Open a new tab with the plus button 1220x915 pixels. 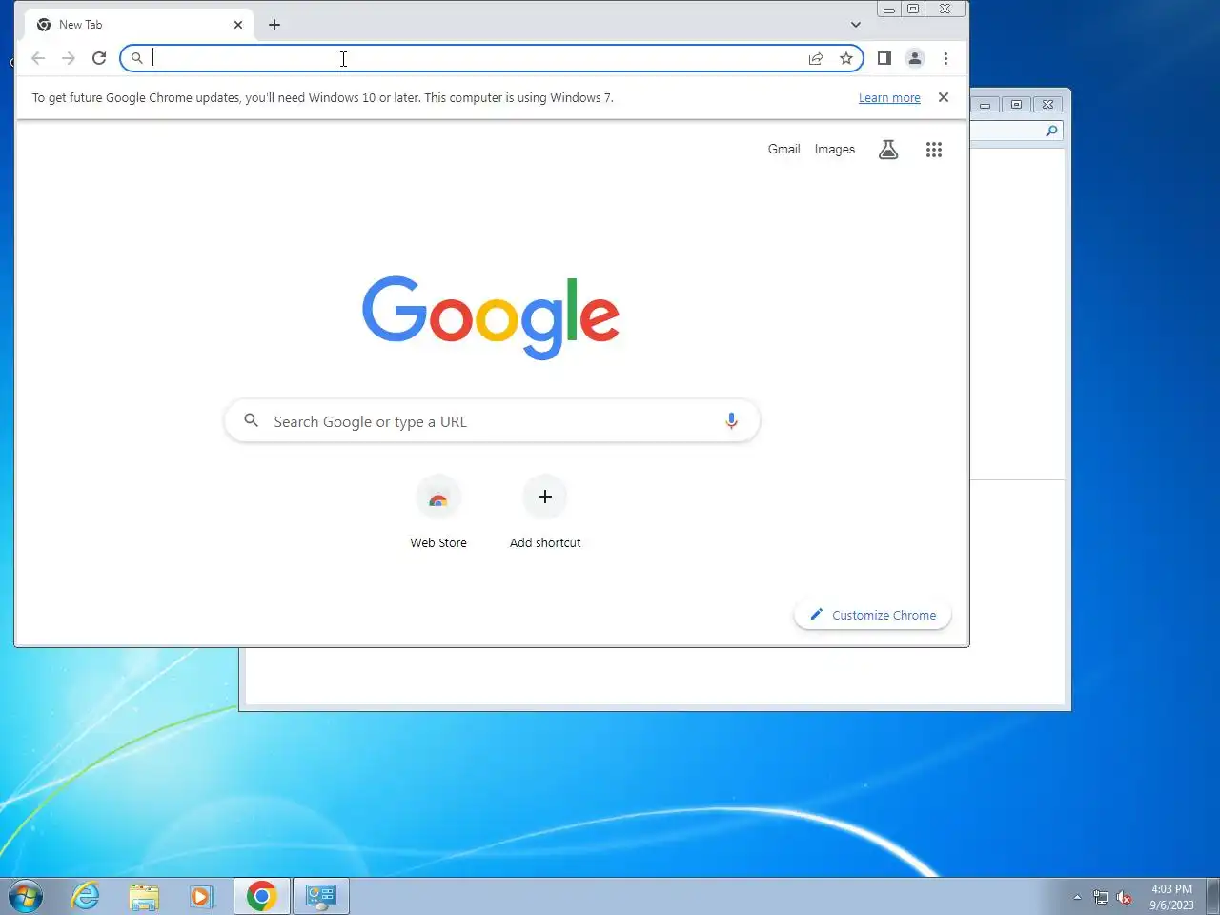click(x=274, y=25)
